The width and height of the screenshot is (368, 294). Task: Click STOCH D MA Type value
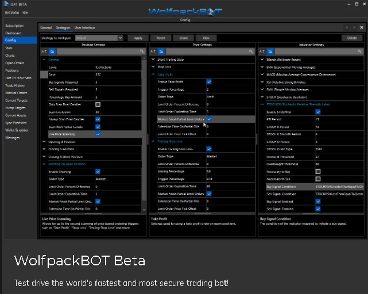coord(339,149)
